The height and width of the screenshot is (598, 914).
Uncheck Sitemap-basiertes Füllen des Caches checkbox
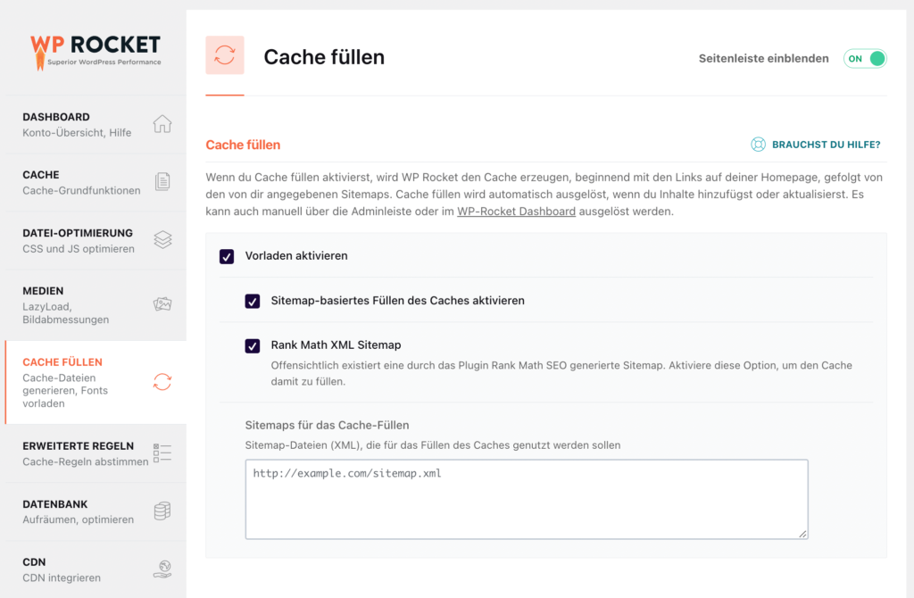253,302
